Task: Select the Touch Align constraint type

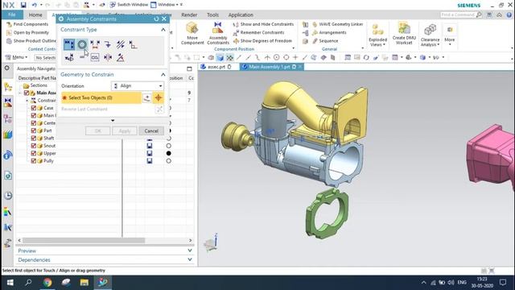Action: [69, 44]
